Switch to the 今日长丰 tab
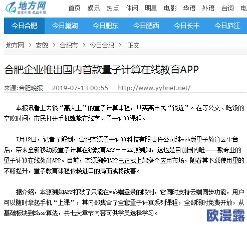The height and width of the screenshot is (226, 247). (187, 26)
